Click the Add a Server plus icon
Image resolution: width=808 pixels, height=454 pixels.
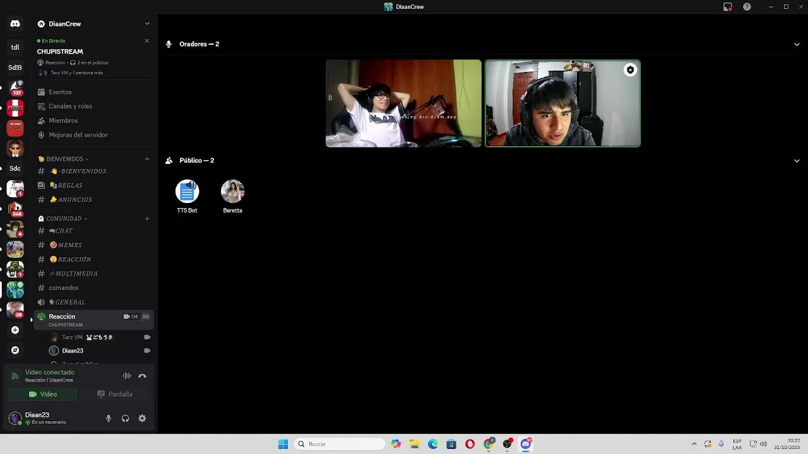[15, 330]
